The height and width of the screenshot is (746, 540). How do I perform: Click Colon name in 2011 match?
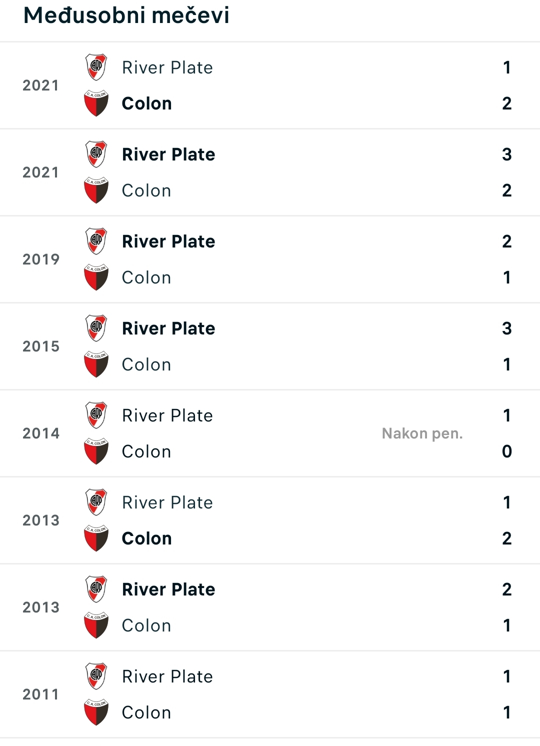click(x=146, y=712)
